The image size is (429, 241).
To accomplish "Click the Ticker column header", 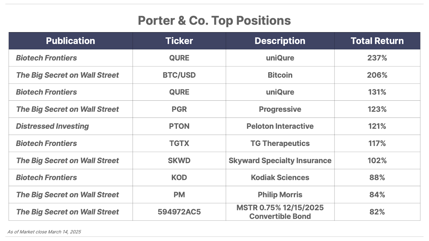I will 179,41.
